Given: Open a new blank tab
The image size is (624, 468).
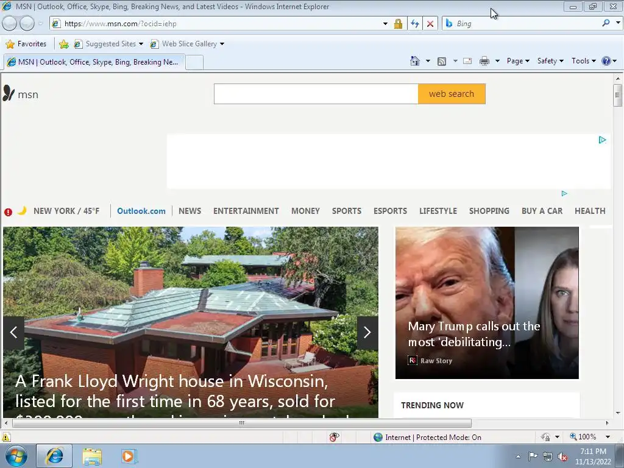Looking at the screenshot, I should click(x=194, y=63).
